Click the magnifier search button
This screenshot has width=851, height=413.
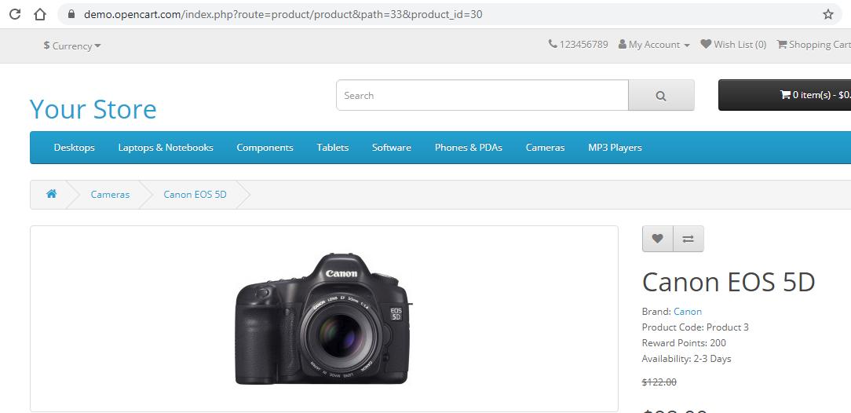660,96
